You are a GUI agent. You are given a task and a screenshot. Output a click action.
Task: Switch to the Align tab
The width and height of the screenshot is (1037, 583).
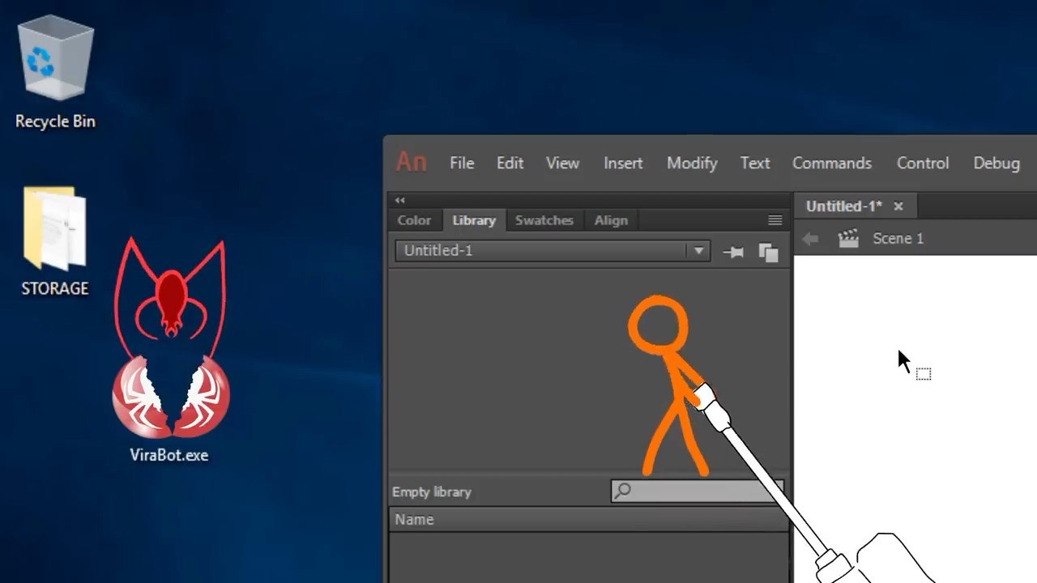click(611, 220)
